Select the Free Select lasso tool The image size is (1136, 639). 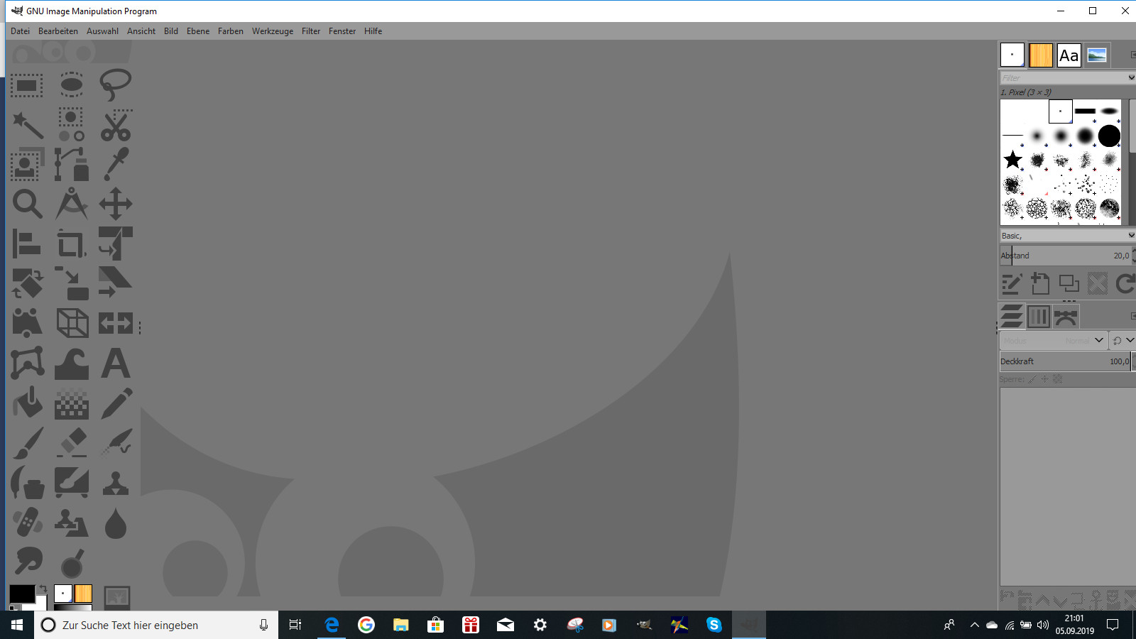(115, 84)
